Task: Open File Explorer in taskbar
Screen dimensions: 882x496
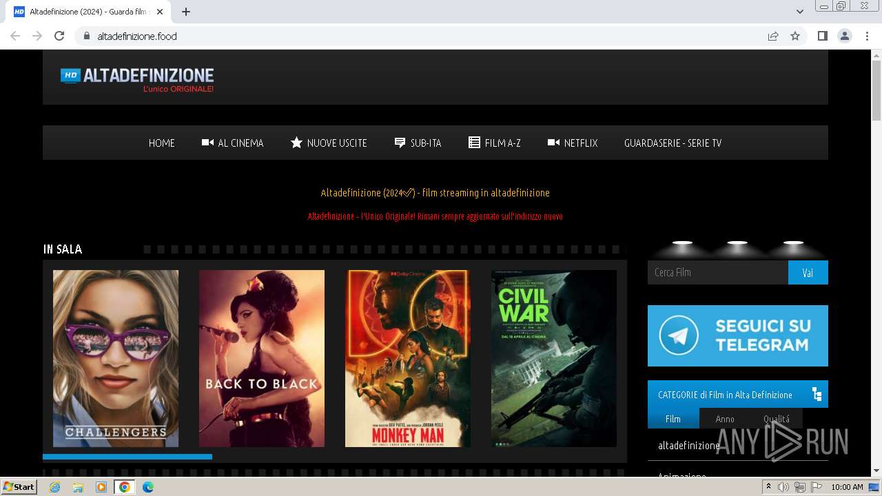Action: [78, 487]
